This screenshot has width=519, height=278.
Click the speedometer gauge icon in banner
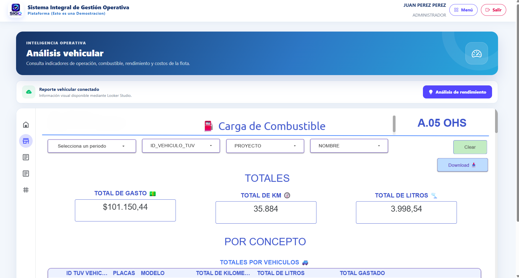click(477, 54)
